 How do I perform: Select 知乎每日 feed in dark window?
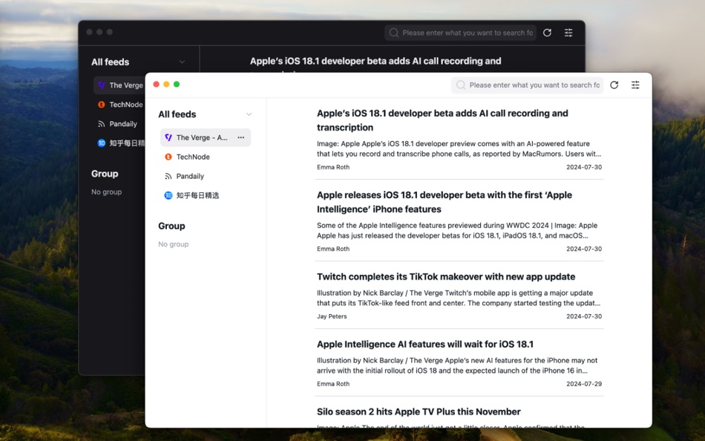coord(119,143)
